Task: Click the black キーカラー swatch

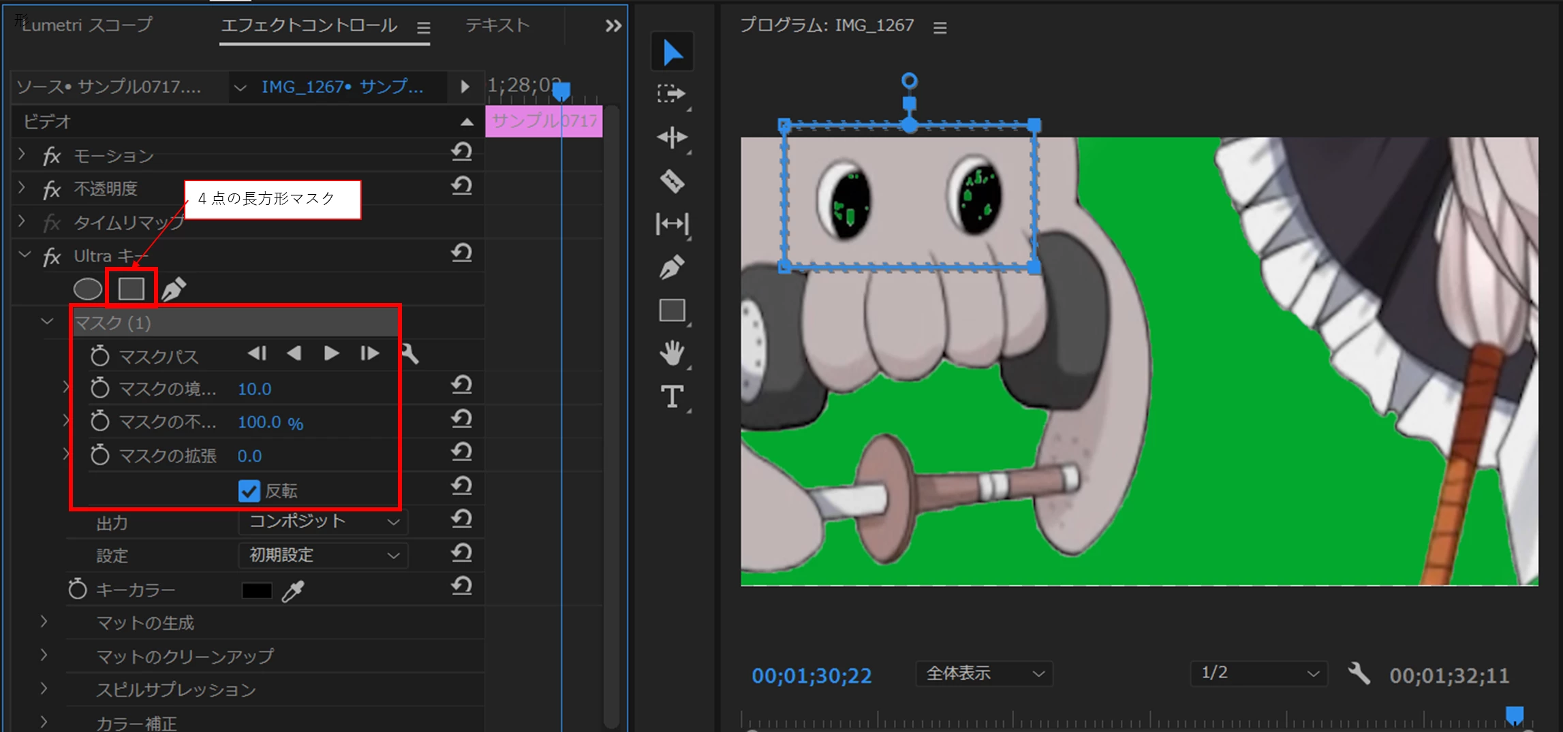Action: point(257,590)
